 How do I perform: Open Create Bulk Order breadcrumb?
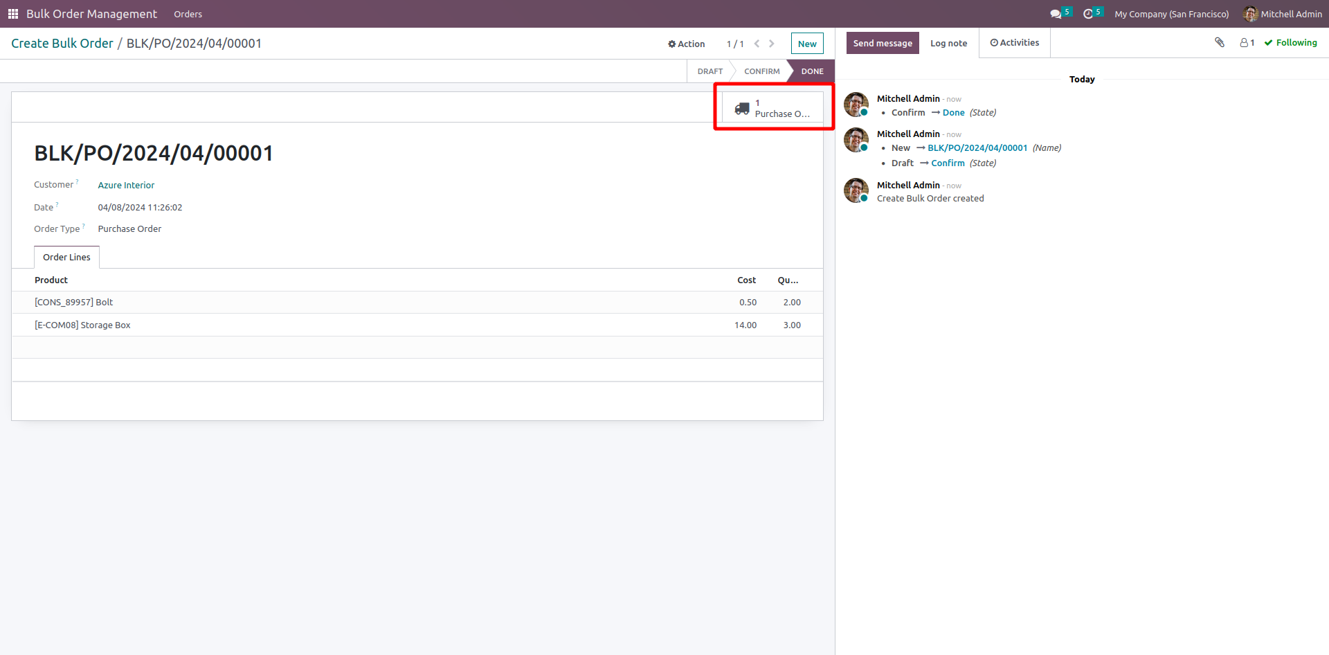62,44
